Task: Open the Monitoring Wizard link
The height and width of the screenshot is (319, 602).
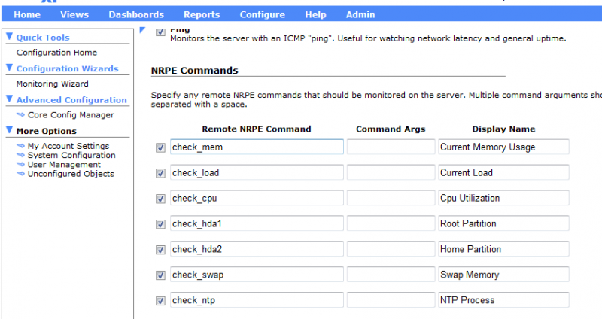Action: point(52,84)
